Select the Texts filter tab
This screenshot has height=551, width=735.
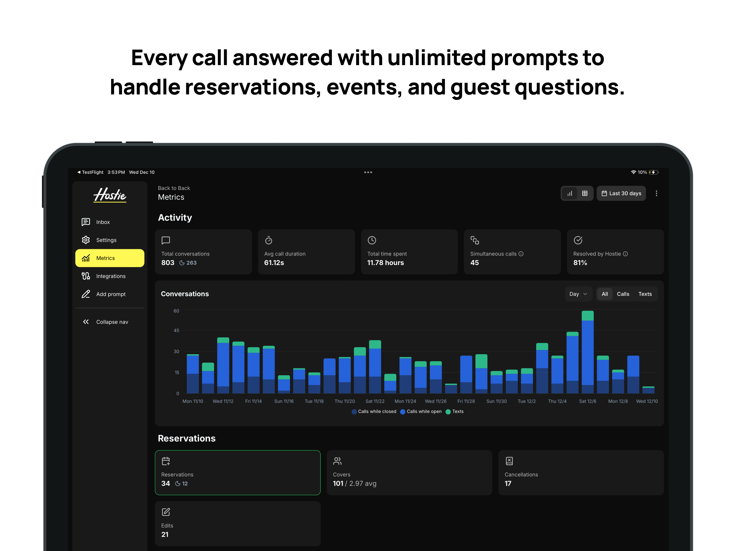pos(645,294)
